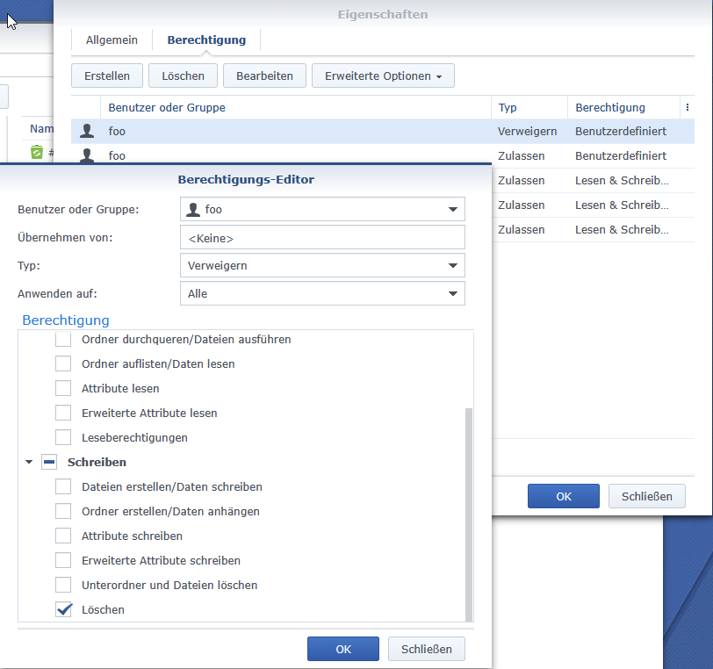
Task: Open the Typ dropdown showing Verweigern
Action: tap(321, 265)
